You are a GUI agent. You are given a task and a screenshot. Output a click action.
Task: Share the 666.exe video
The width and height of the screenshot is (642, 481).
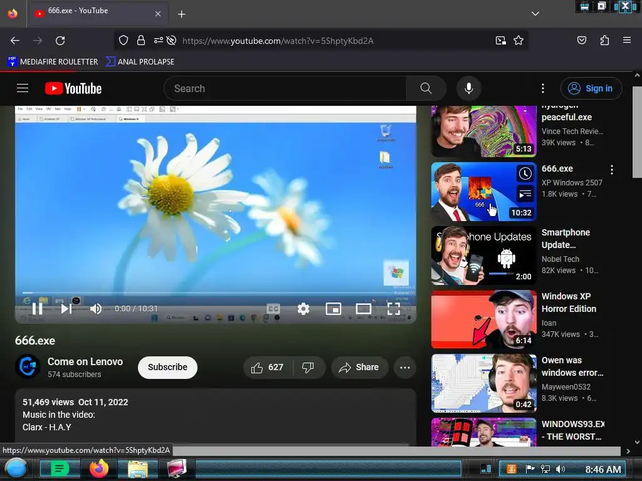359,367
